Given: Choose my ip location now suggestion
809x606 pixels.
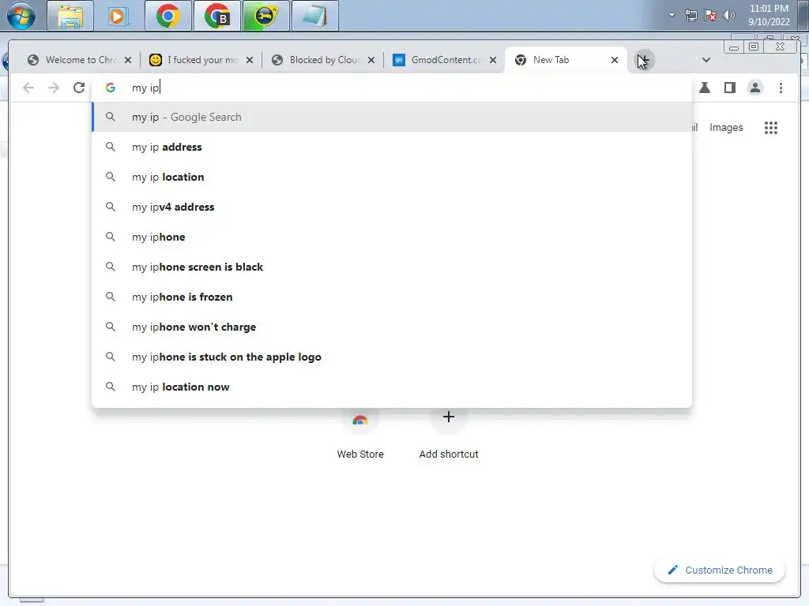Looking at the screenshot, I should pyautogui.click(x=392, y=387).
